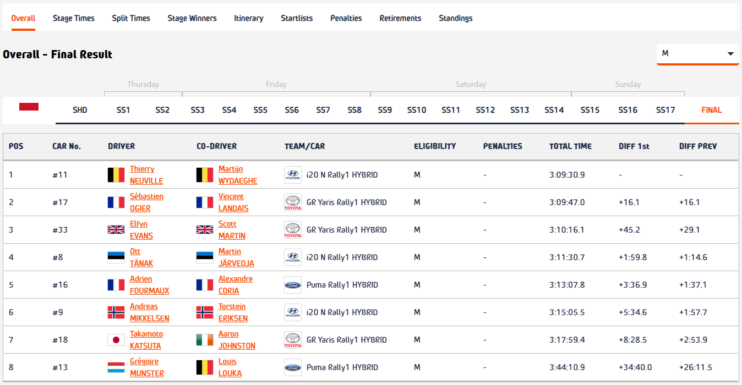
Task: Open driver Sébastien OGIER's link
Action: click(146, 202)
